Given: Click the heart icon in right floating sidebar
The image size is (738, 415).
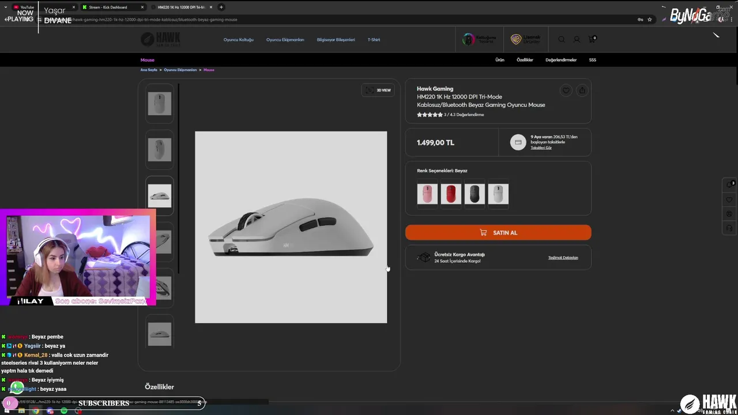Looking at the screenshot, I should click(729, 199).
